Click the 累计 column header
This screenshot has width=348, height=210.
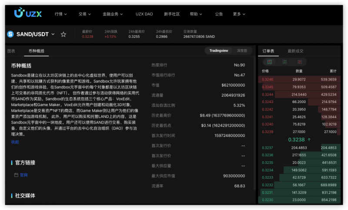coord(333,71)
